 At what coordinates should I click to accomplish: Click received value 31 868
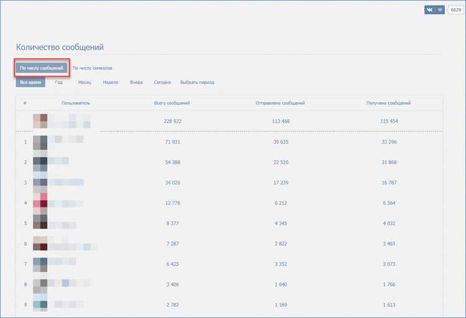click(x=389, y=162)
